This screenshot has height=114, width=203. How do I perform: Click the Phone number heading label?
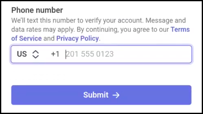coord(37,10)
